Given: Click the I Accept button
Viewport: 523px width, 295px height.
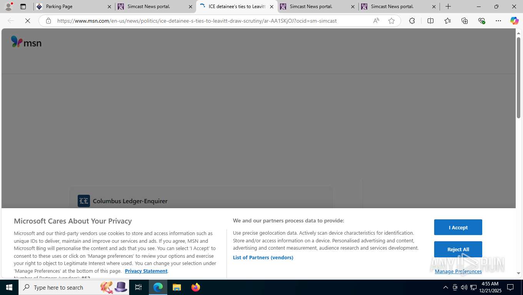Looking at the screenshot, I should (x=458, y=227).
